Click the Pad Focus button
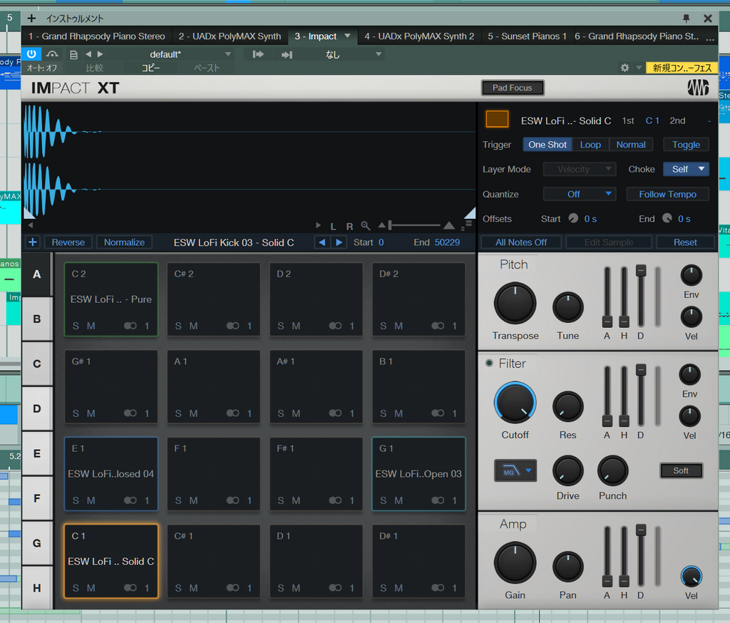This screenshot has width=730, height=623. (512, 88)
